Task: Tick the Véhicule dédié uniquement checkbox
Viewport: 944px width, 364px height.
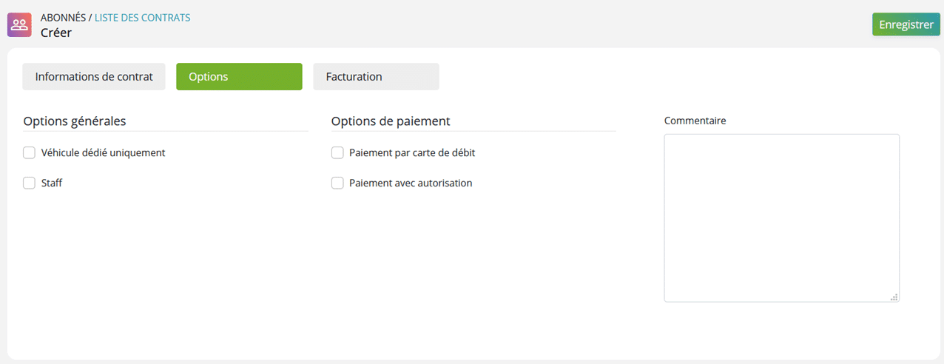Action: click(29, 152)
